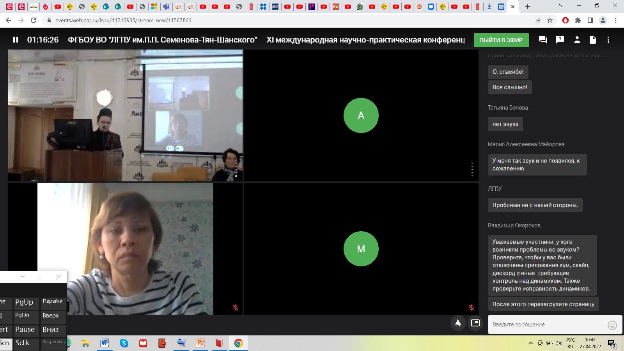The height and width of the screenshot is (351, 624).
Task: Open Chrome three-dot menu
Action: click(615, 20)
